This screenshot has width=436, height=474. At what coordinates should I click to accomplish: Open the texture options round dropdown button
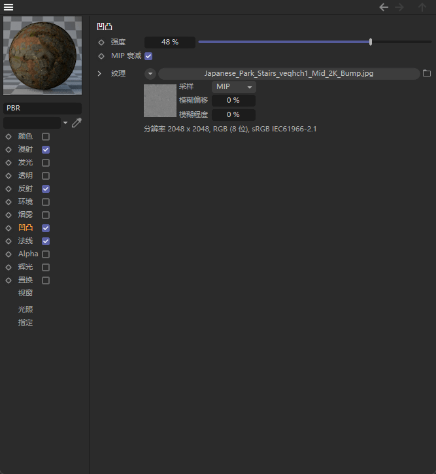point(150,73)
